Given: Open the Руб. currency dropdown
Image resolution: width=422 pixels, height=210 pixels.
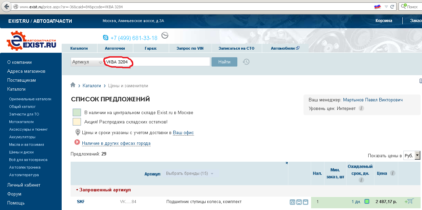Looking at the screenshot, I should (x=412, y=156).
